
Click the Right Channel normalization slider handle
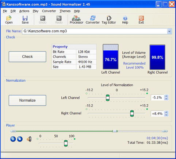[x=132, y=113]
